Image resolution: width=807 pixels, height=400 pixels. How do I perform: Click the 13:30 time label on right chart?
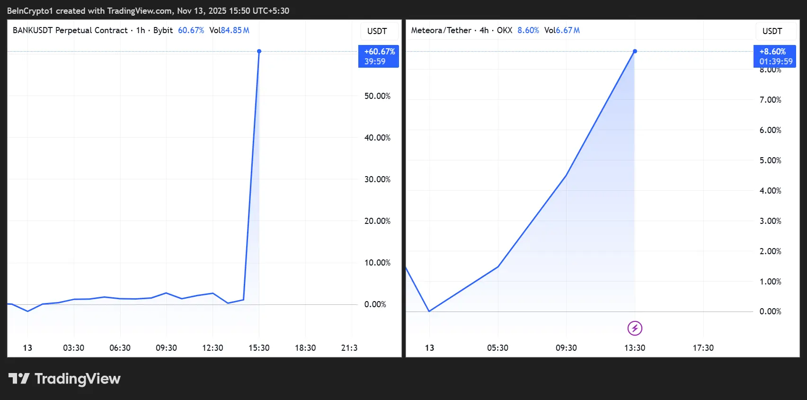pyautogui.click(x=635, y=348)
